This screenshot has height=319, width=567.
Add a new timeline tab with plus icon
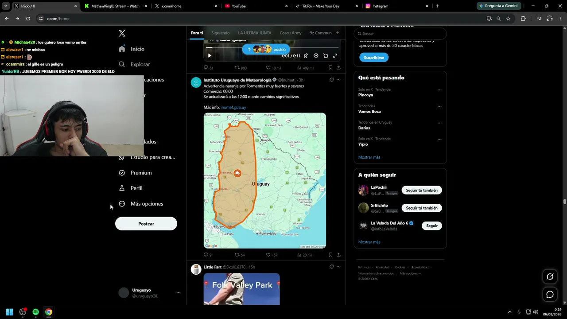click(x=338, y=33)
